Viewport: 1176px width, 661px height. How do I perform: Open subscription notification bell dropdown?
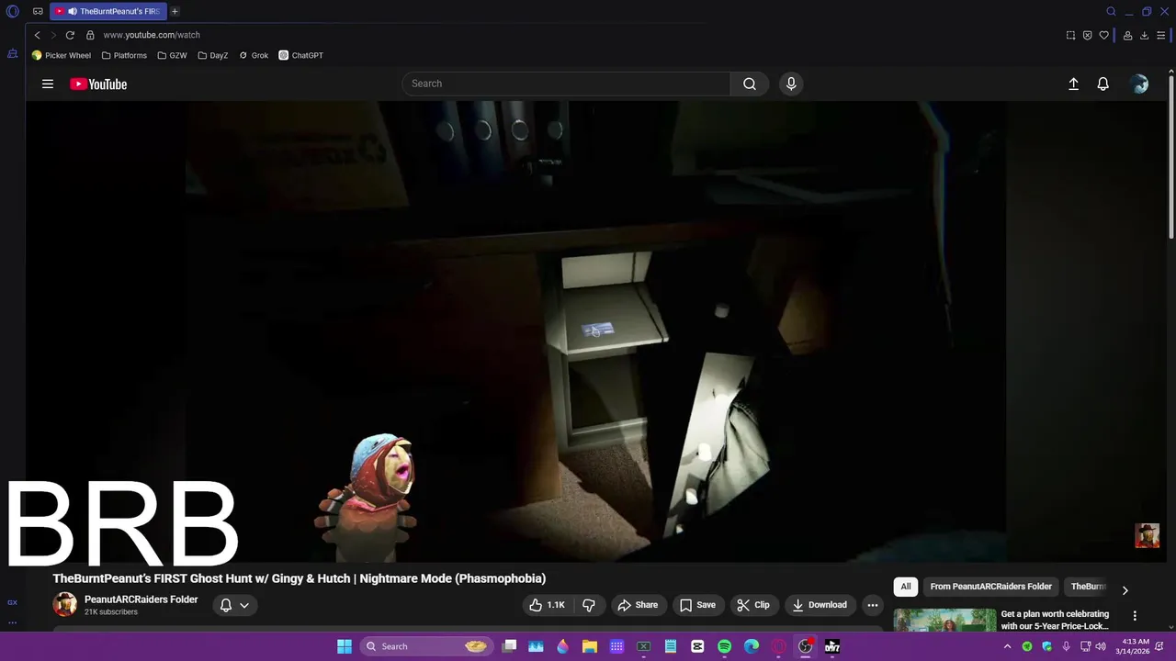tap(234, 605)
